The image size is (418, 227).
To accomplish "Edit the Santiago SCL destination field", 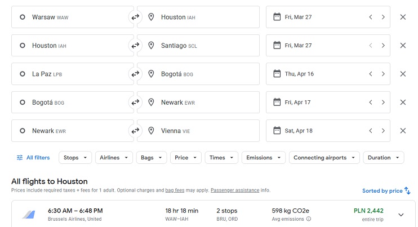I will pos(198,46).
